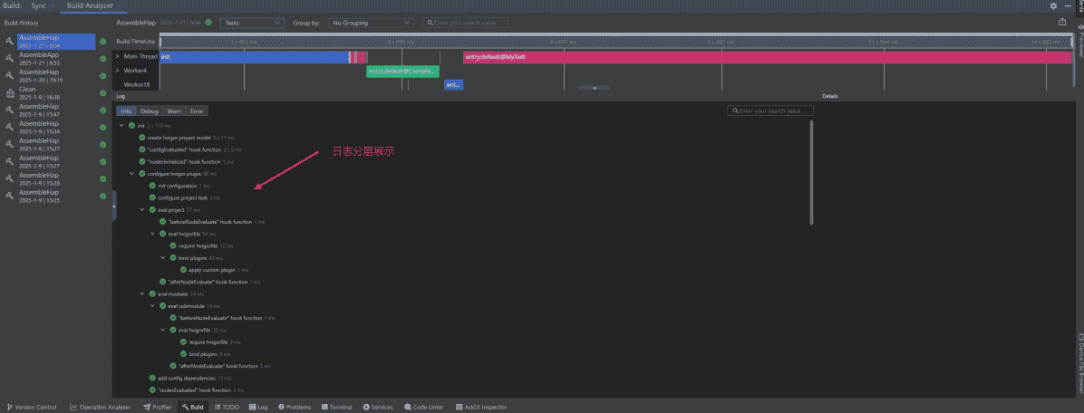Image resolution: width=1084 pixels, height=413 pixels.
Task: Open the Operation Analyzer tool window
Action: [103, 408]
